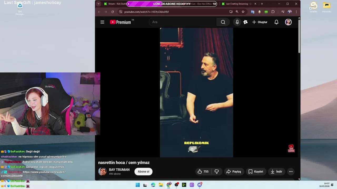The width and height of the screenshot is (337, 189).
Task: Go forward with the browser forward arrow
Action: point(106,12)
